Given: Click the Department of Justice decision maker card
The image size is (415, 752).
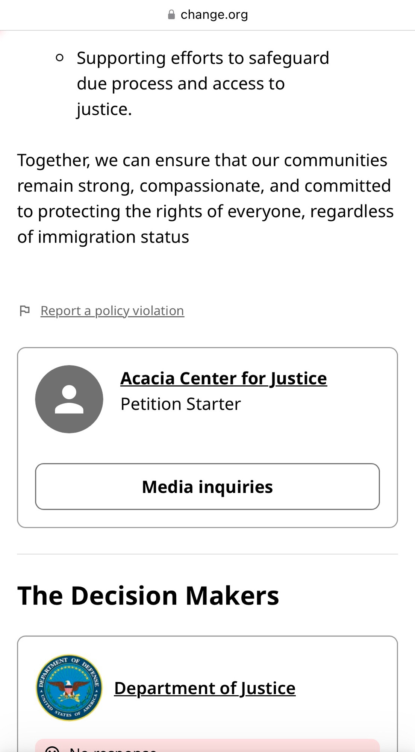Looking at the screenshot, I should 207,694.
